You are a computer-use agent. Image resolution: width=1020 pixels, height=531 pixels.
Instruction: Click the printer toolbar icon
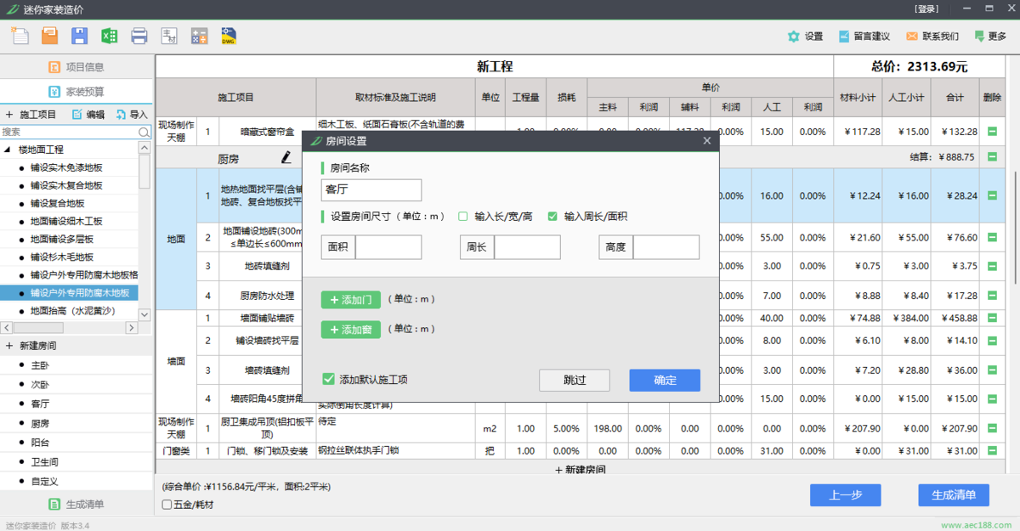[x=139, y=36]
